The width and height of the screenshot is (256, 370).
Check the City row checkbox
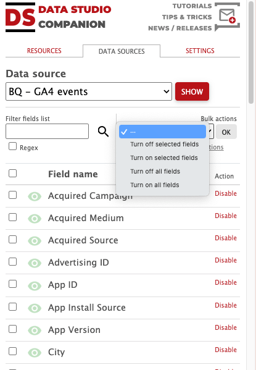pyautogui.click(x=13, y=351)
